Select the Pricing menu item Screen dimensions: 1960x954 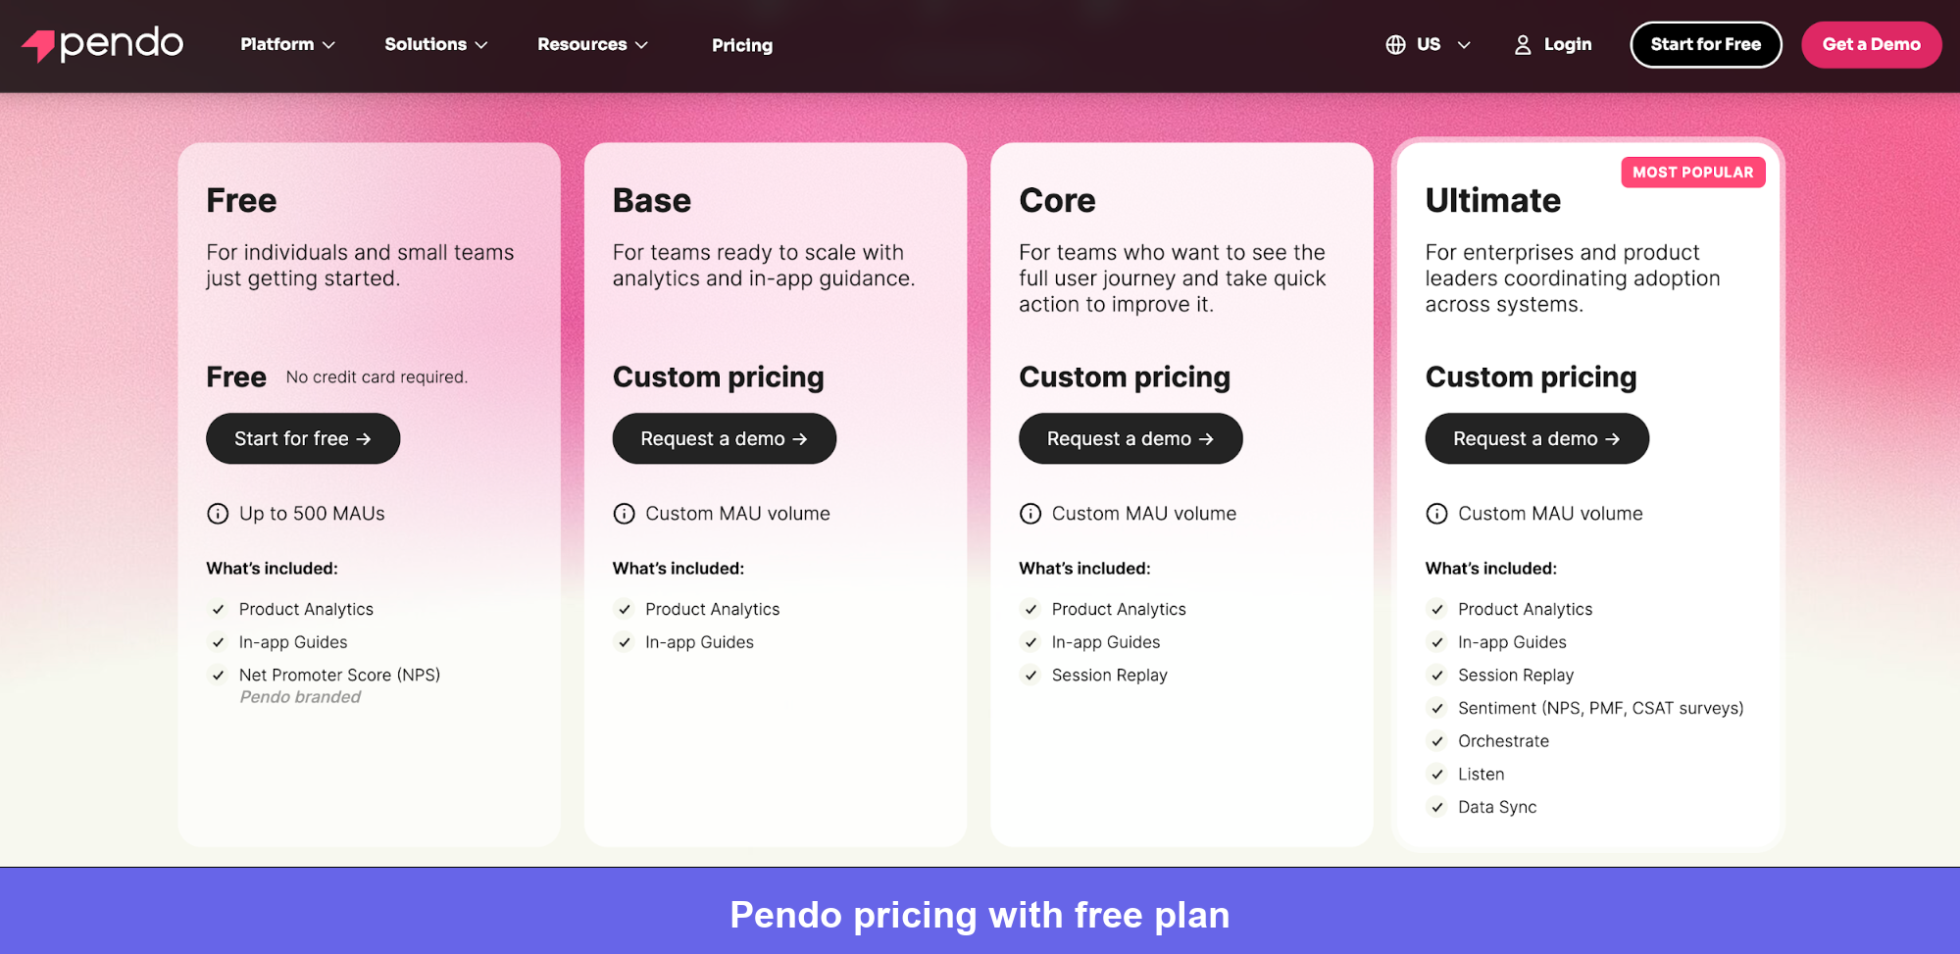[x=741, y=45]
